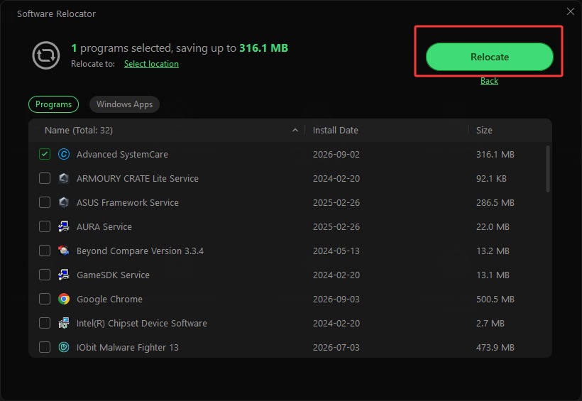Click the program list vertical scrollbar
This screenshot has height=401, width=582.
[x=548, y=169]
